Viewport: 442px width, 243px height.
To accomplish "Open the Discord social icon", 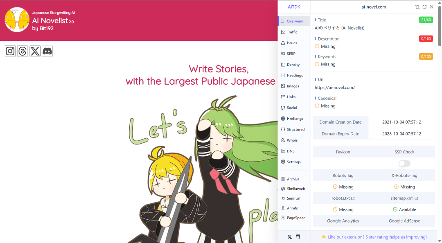I will point(47,51).
